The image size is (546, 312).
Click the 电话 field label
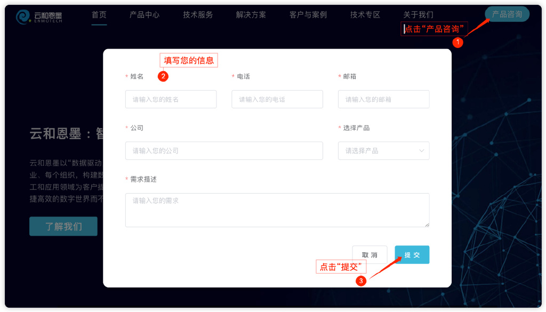(x=243, y=76)
